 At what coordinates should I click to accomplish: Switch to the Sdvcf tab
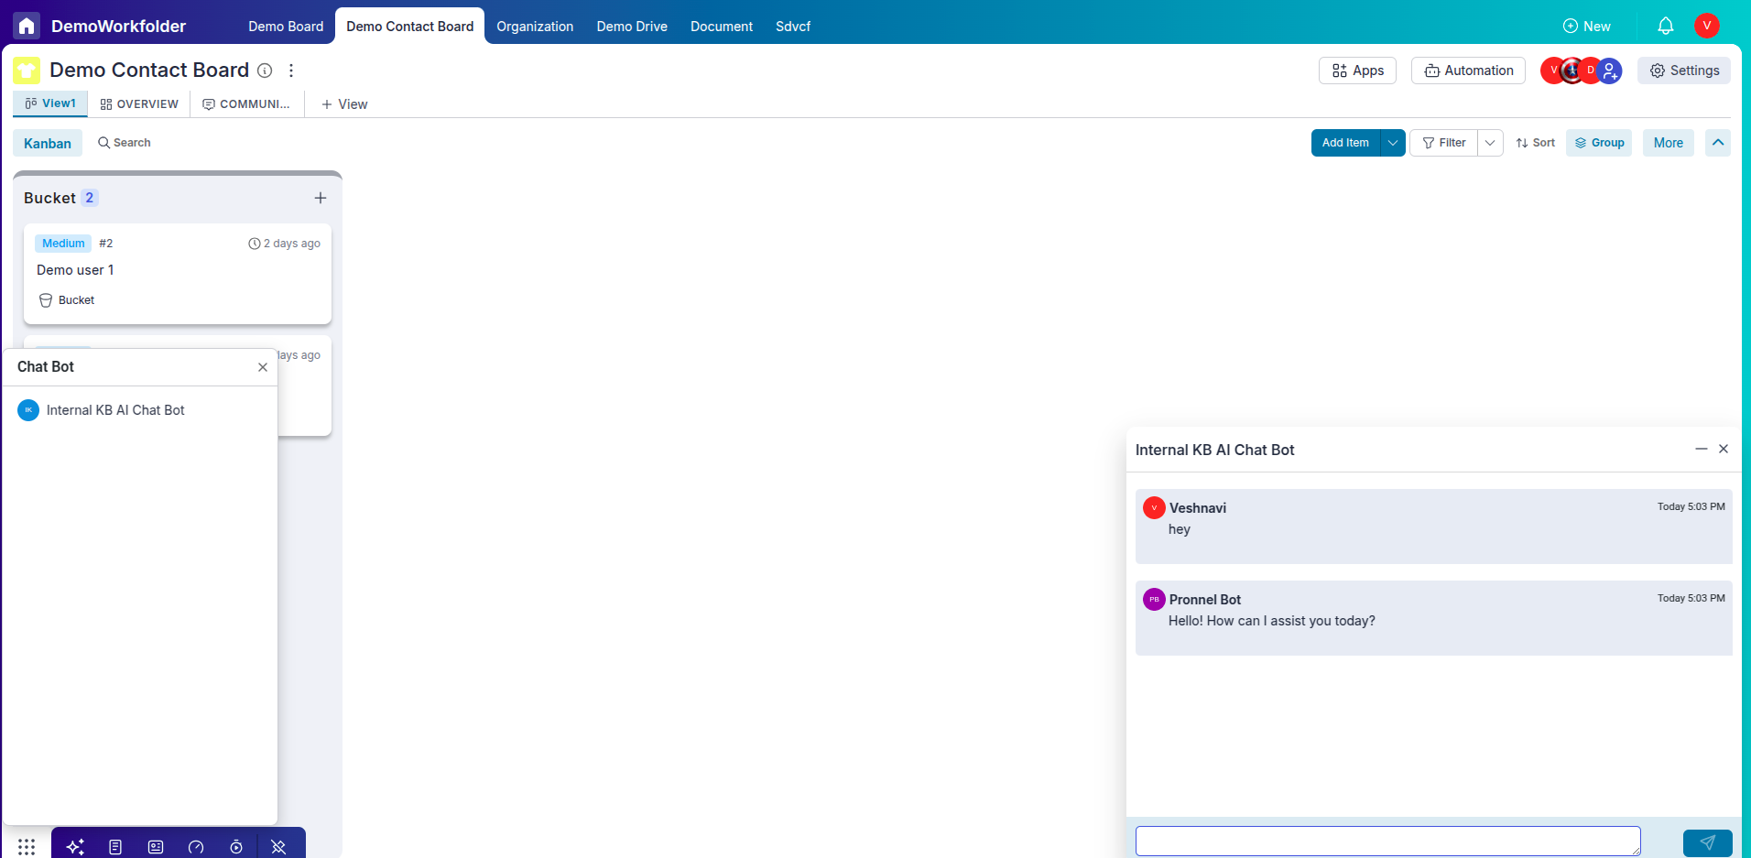793,27
